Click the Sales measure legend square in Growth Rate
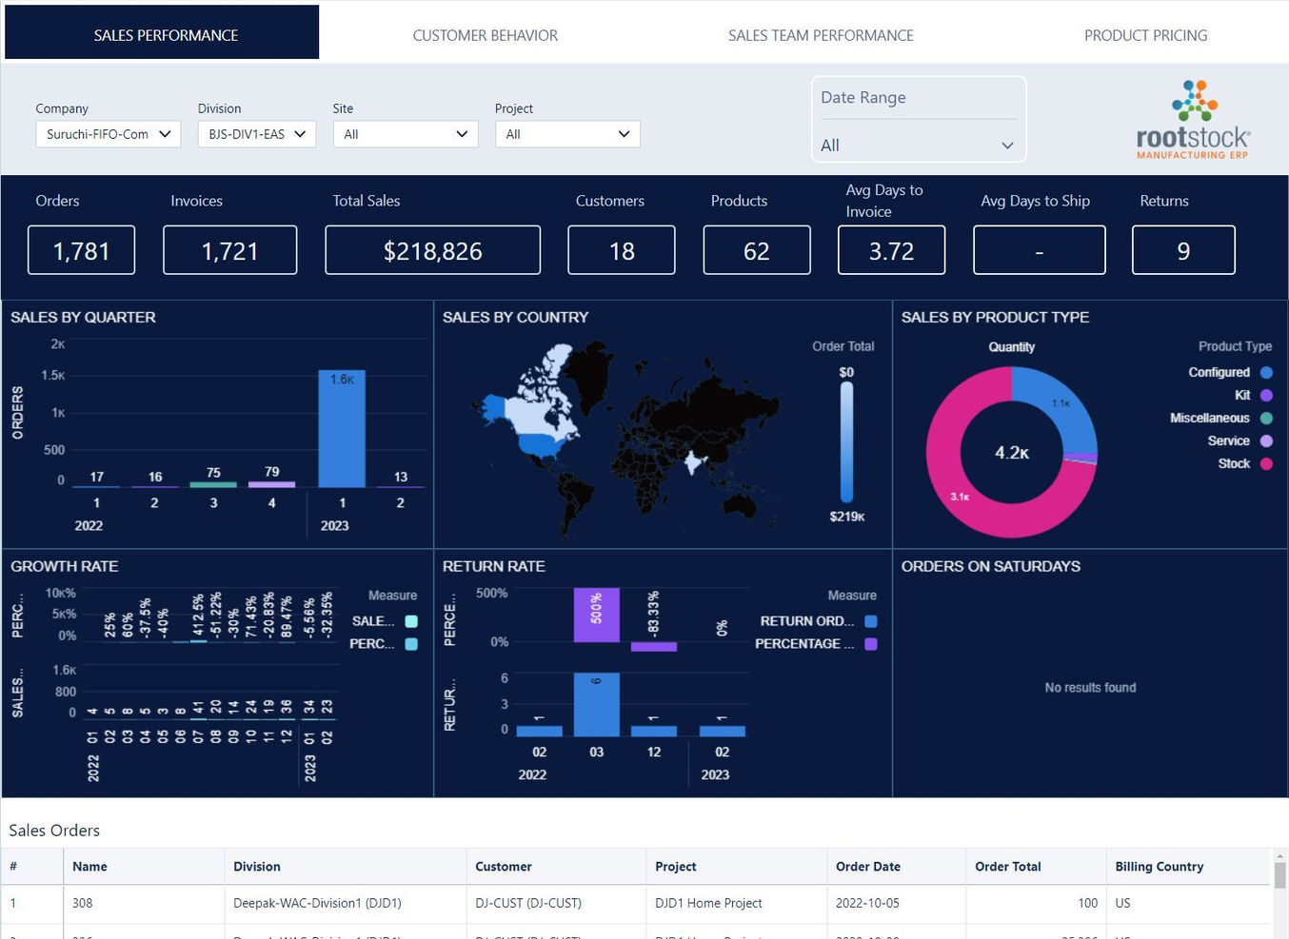The image size is (1289, 939). coord(411,621)
